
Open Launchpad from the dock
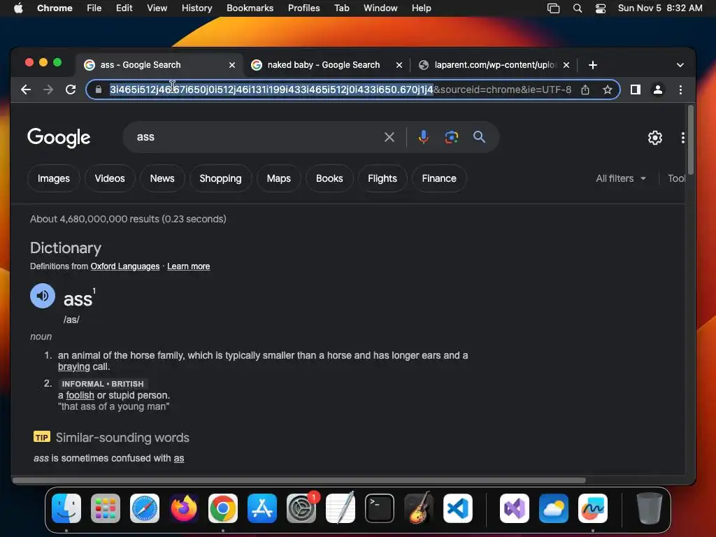click(106, 508)
